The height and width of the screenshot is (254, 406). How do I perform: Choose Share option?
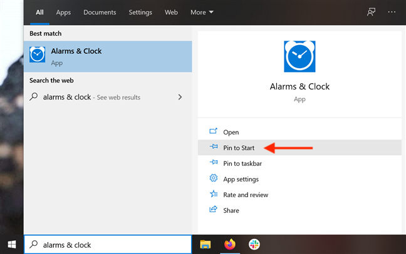299,210
